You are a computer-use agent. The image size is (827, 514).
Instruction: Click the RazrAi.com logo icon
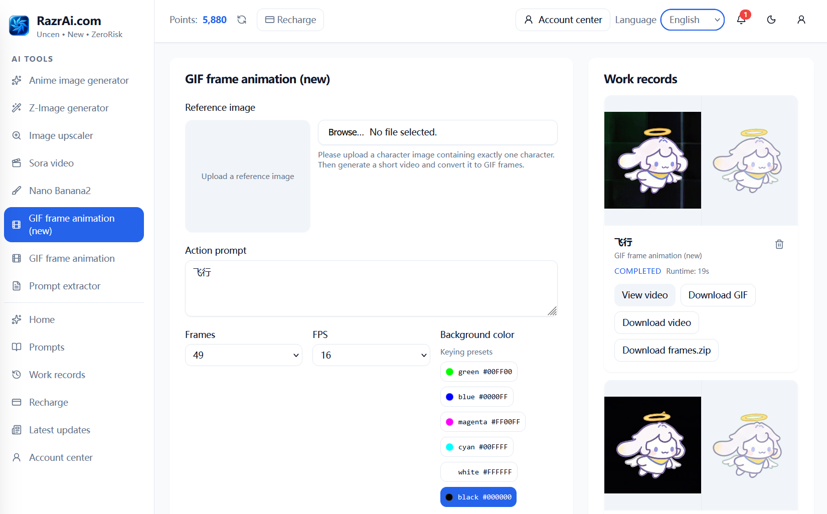coord(19,26)
